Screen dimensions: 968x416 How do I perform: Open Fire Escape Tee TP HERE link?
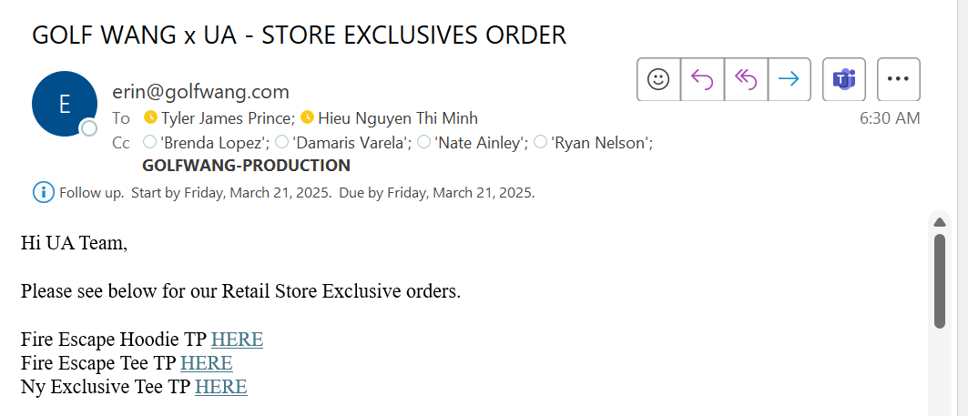tap(206, 363)
